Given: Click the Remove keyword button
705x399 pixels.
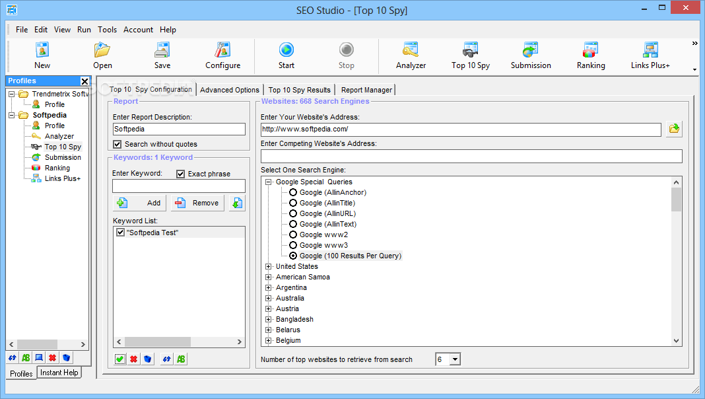Looking at the screenshot, I should tap(197, 203).
